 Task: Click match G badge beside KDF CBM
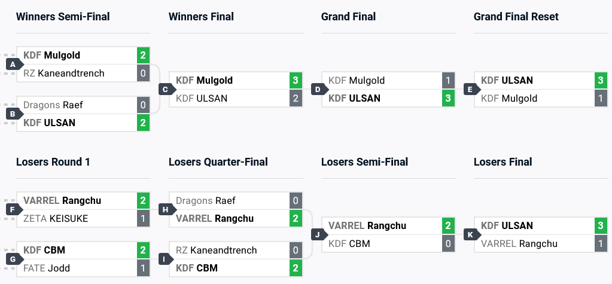12,259
